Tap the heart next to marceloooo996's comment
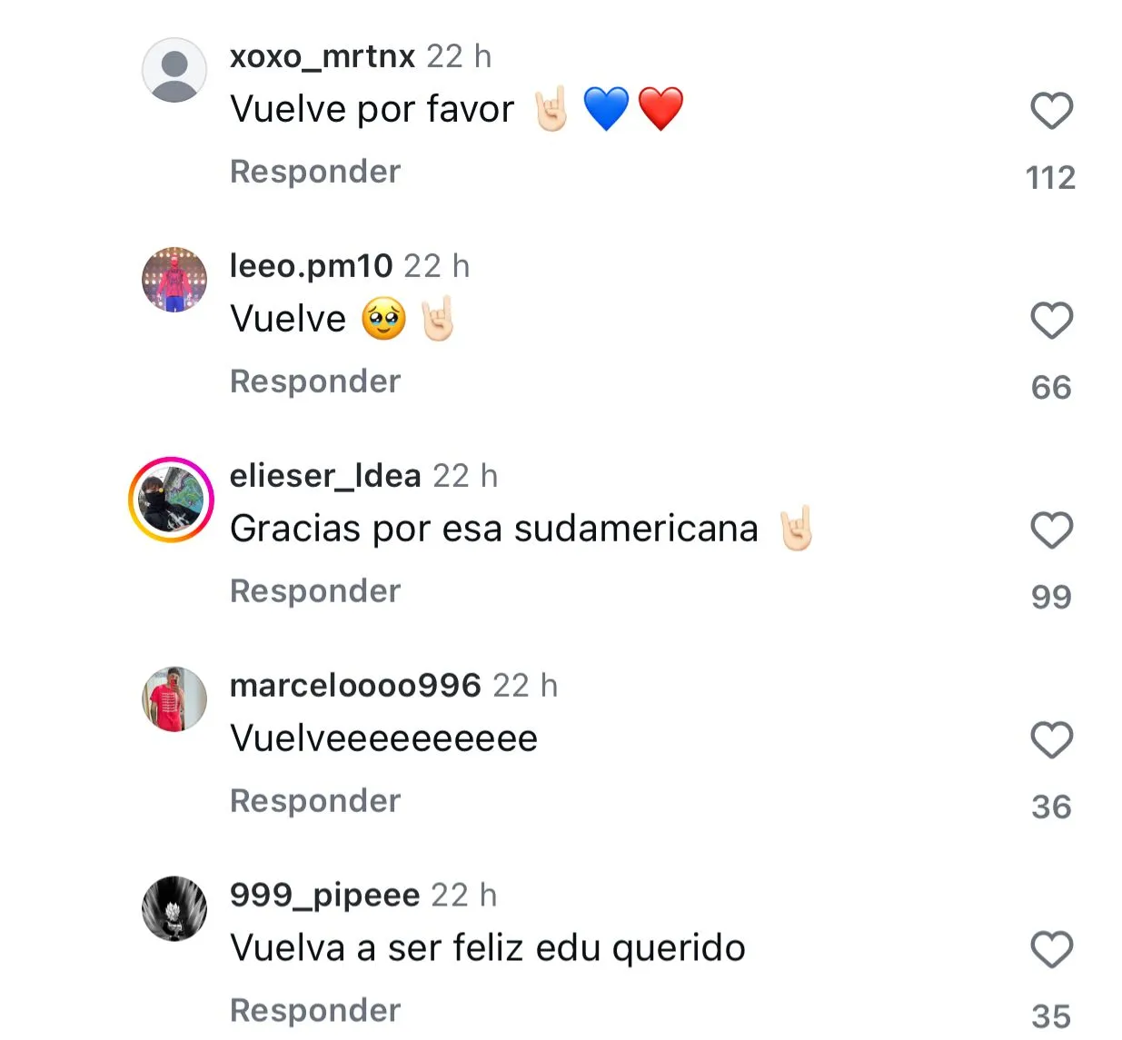 [1051, 740]
